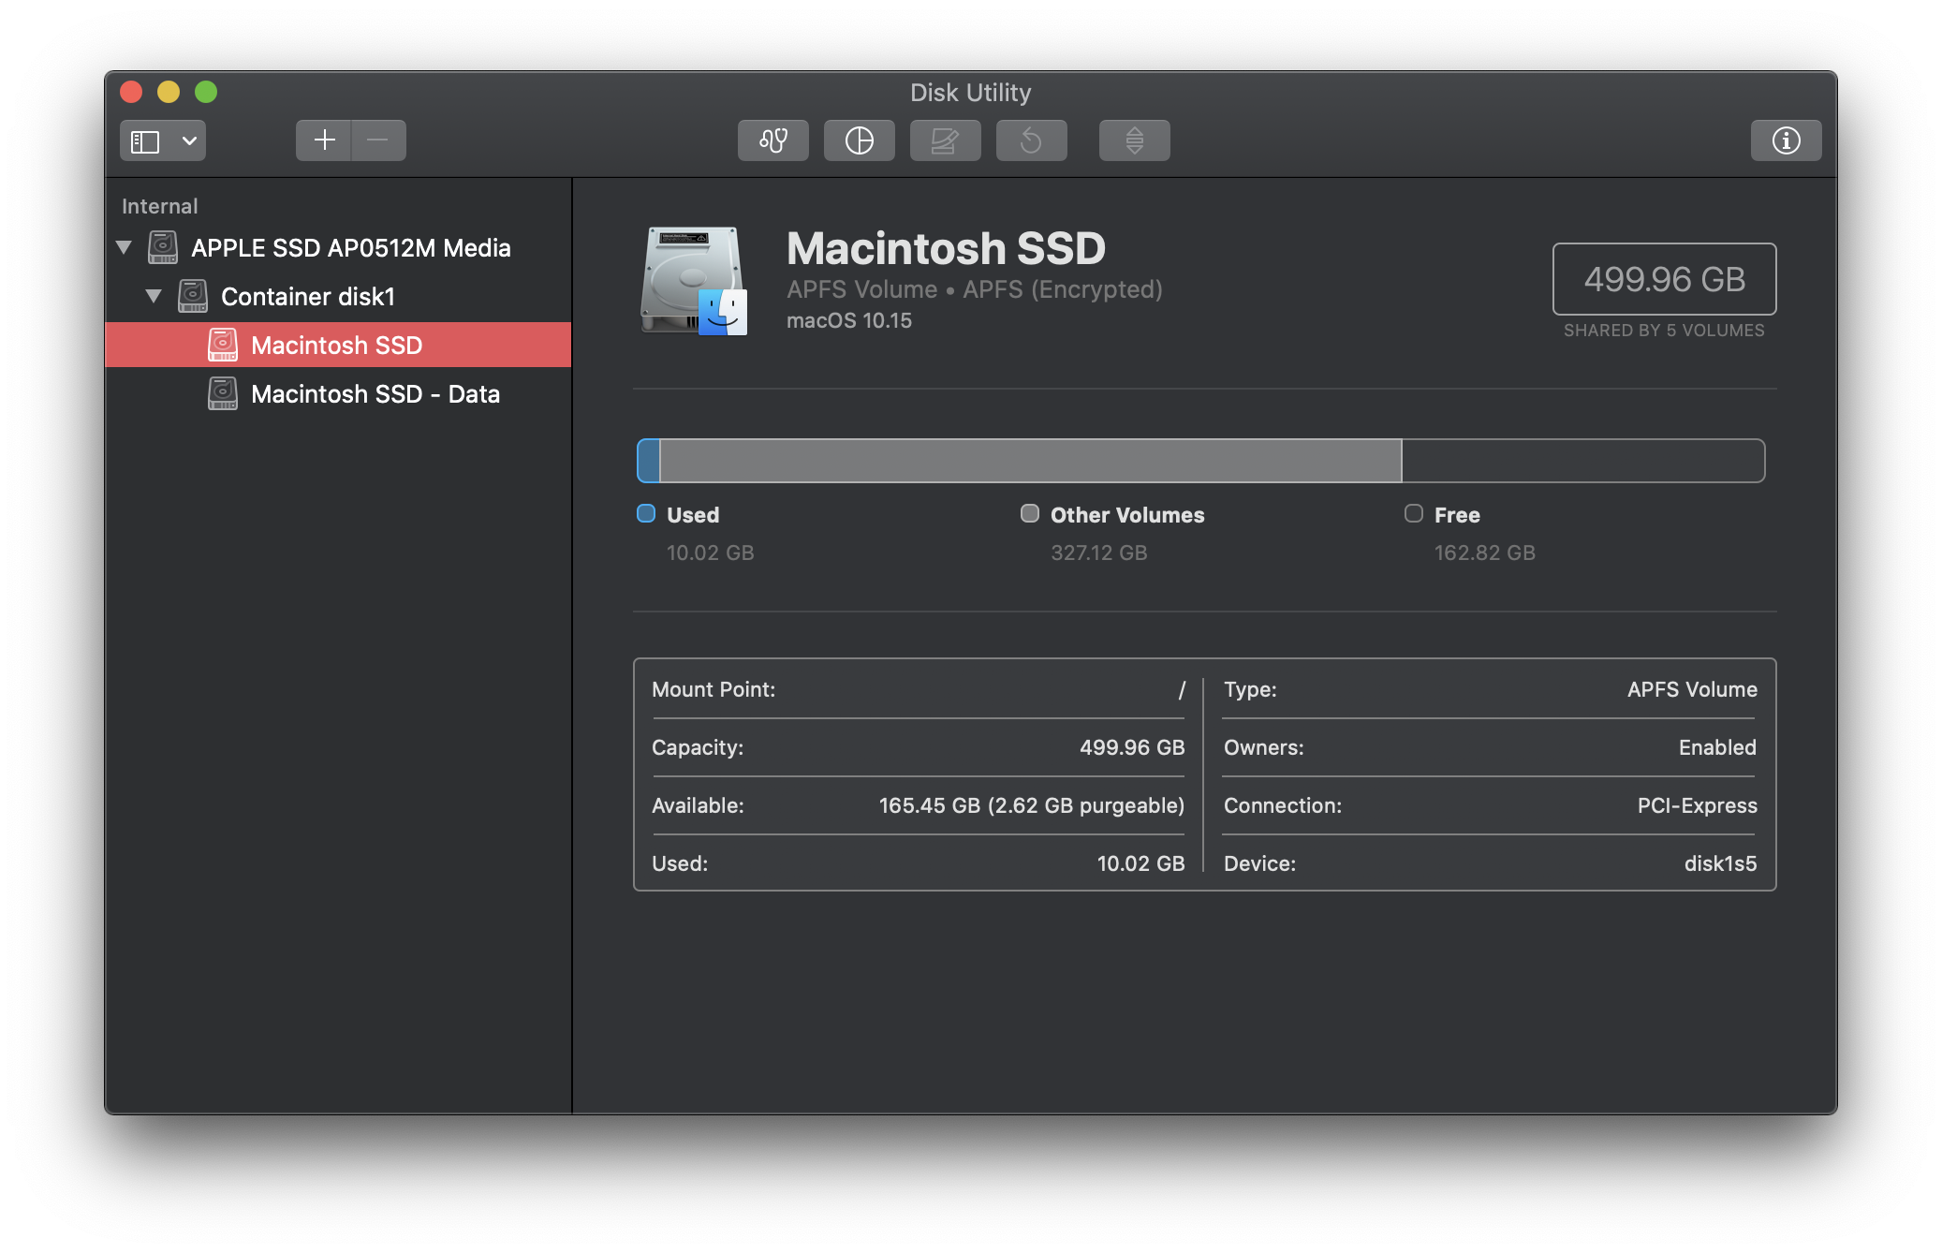Image resolution: width=1942 pixels, height=1253 pixels.
Task: Open the Info panel button
Action: click(x=1786, y=140)
